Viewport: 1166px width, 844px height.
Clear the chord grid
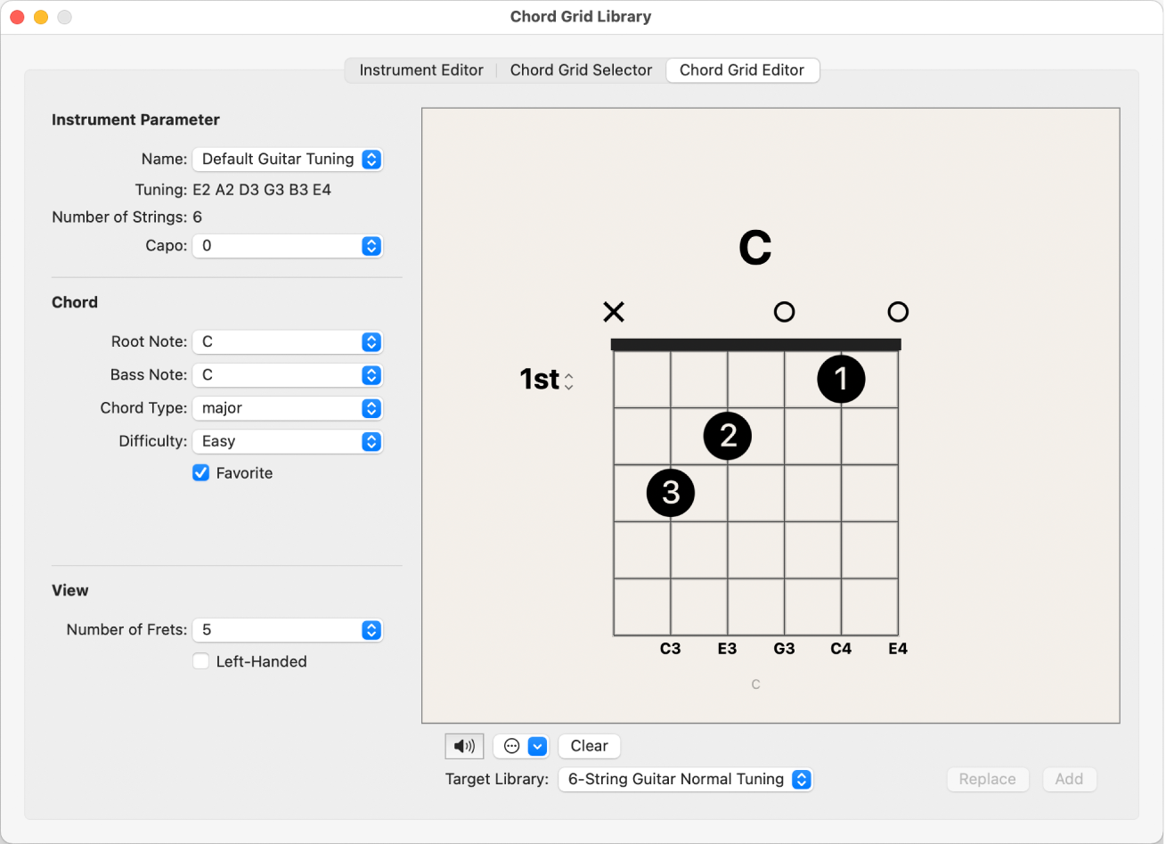point(589,746)
